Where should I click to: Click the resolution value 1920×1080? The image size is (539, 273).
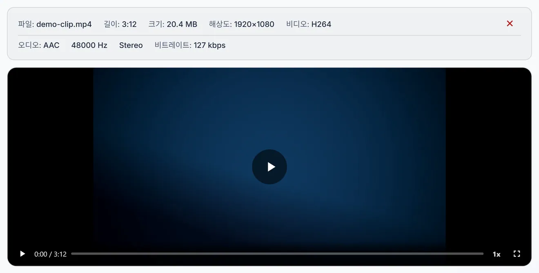[254, 24]
